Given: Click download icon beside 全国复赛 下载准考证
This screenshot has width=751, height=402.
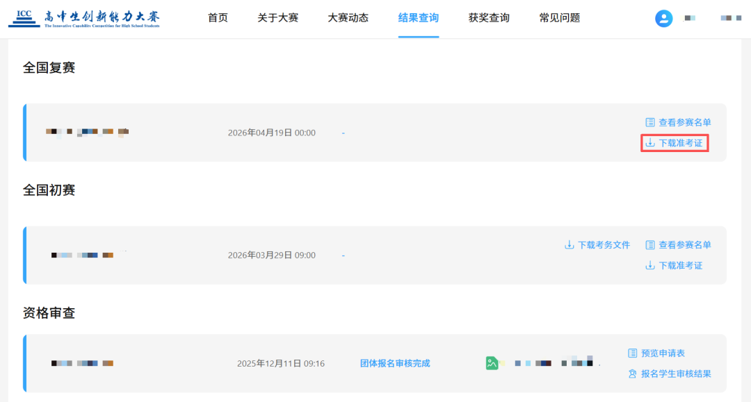Looking at the screenshot, I should pos(650,143).
